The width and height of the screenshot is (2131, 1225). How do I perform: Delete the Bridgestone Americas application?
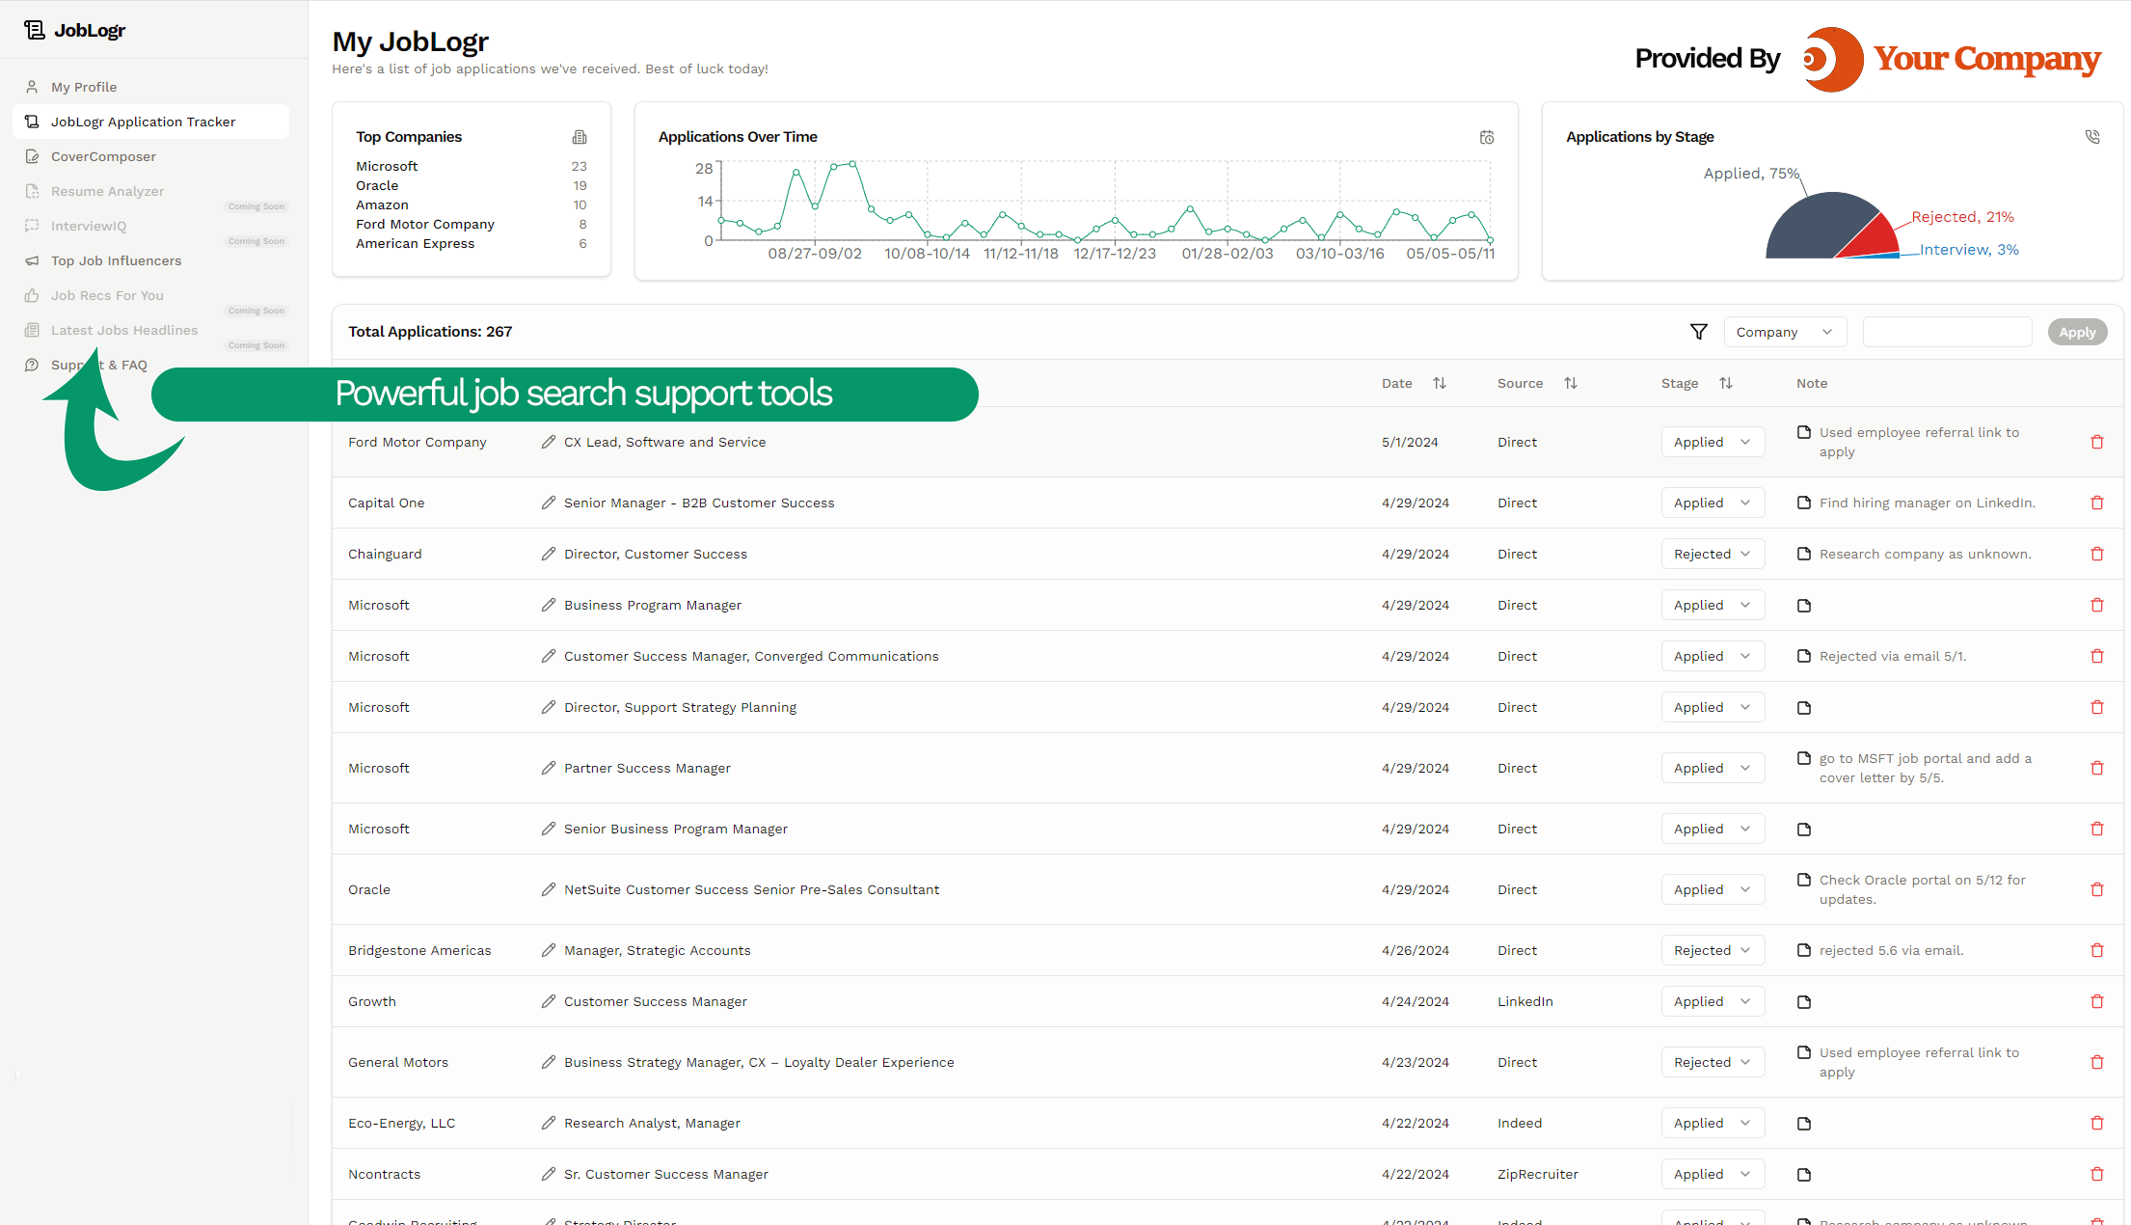[2097, 950]
